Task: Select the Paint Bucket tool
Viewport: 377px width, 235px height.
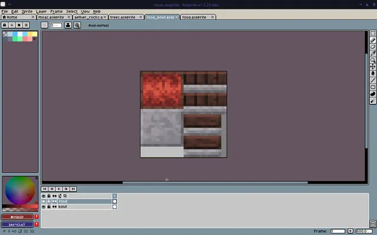Action: tap(373, 73)
